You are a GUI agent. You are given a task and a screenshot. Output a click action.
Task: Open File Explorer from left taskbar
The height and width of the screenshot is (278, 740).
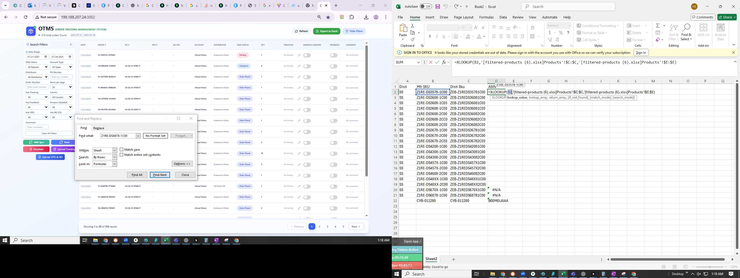95,241
